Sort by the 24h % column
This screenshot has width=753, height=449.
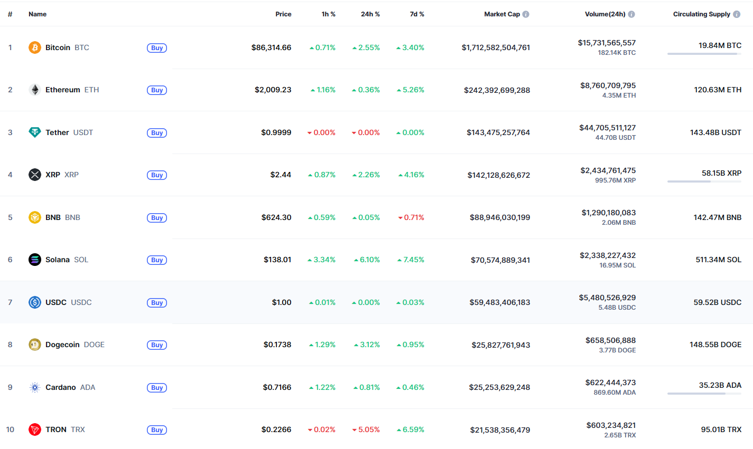[x=370, y=14]
